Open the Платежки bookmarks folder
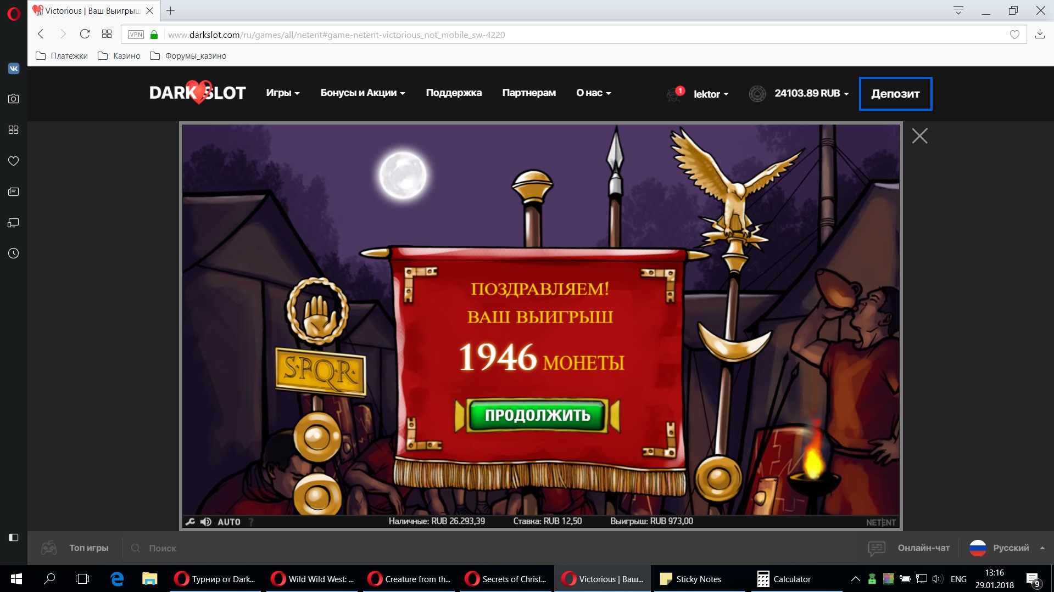The width and height of the screenshot is (1054, 592). pos(62,56)
